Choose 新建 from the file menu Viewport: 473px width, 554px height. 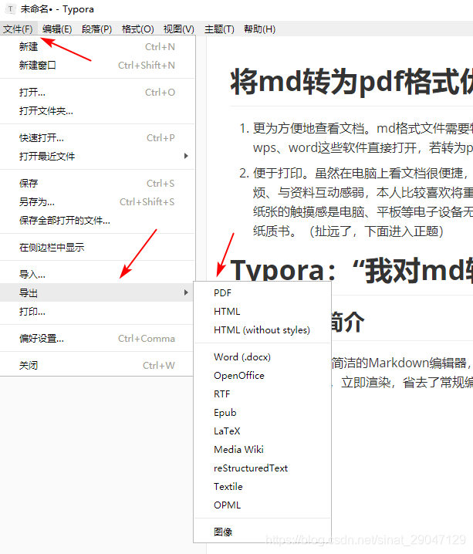pyautogui.click(x=97, y=46)
